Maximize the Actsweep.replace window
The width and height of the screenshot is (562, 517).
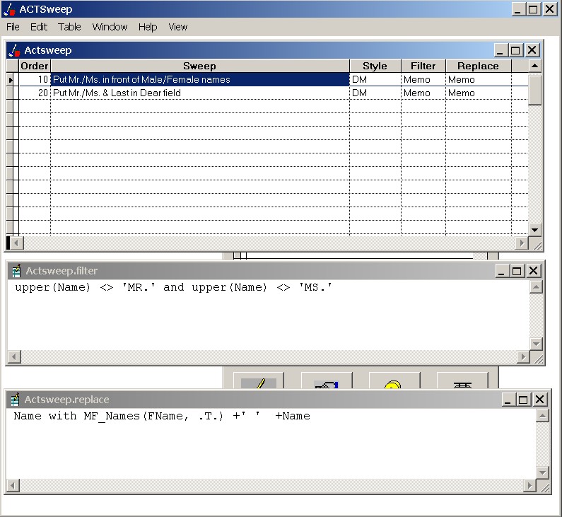(x=523, y=400)
